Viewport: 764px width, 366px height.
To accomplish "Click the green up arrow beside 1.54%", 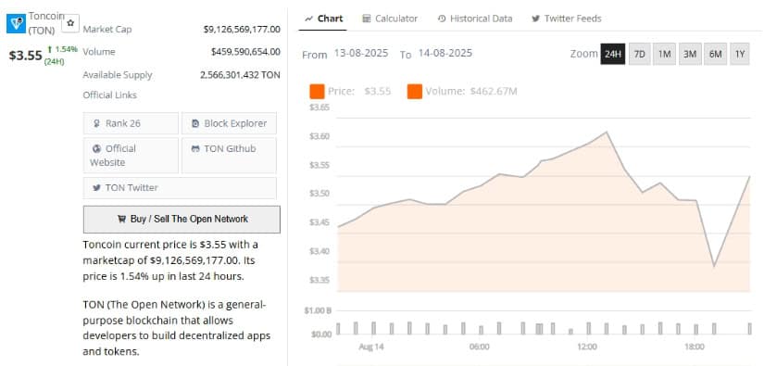I will pyautogui.click(x=50, y=49).
